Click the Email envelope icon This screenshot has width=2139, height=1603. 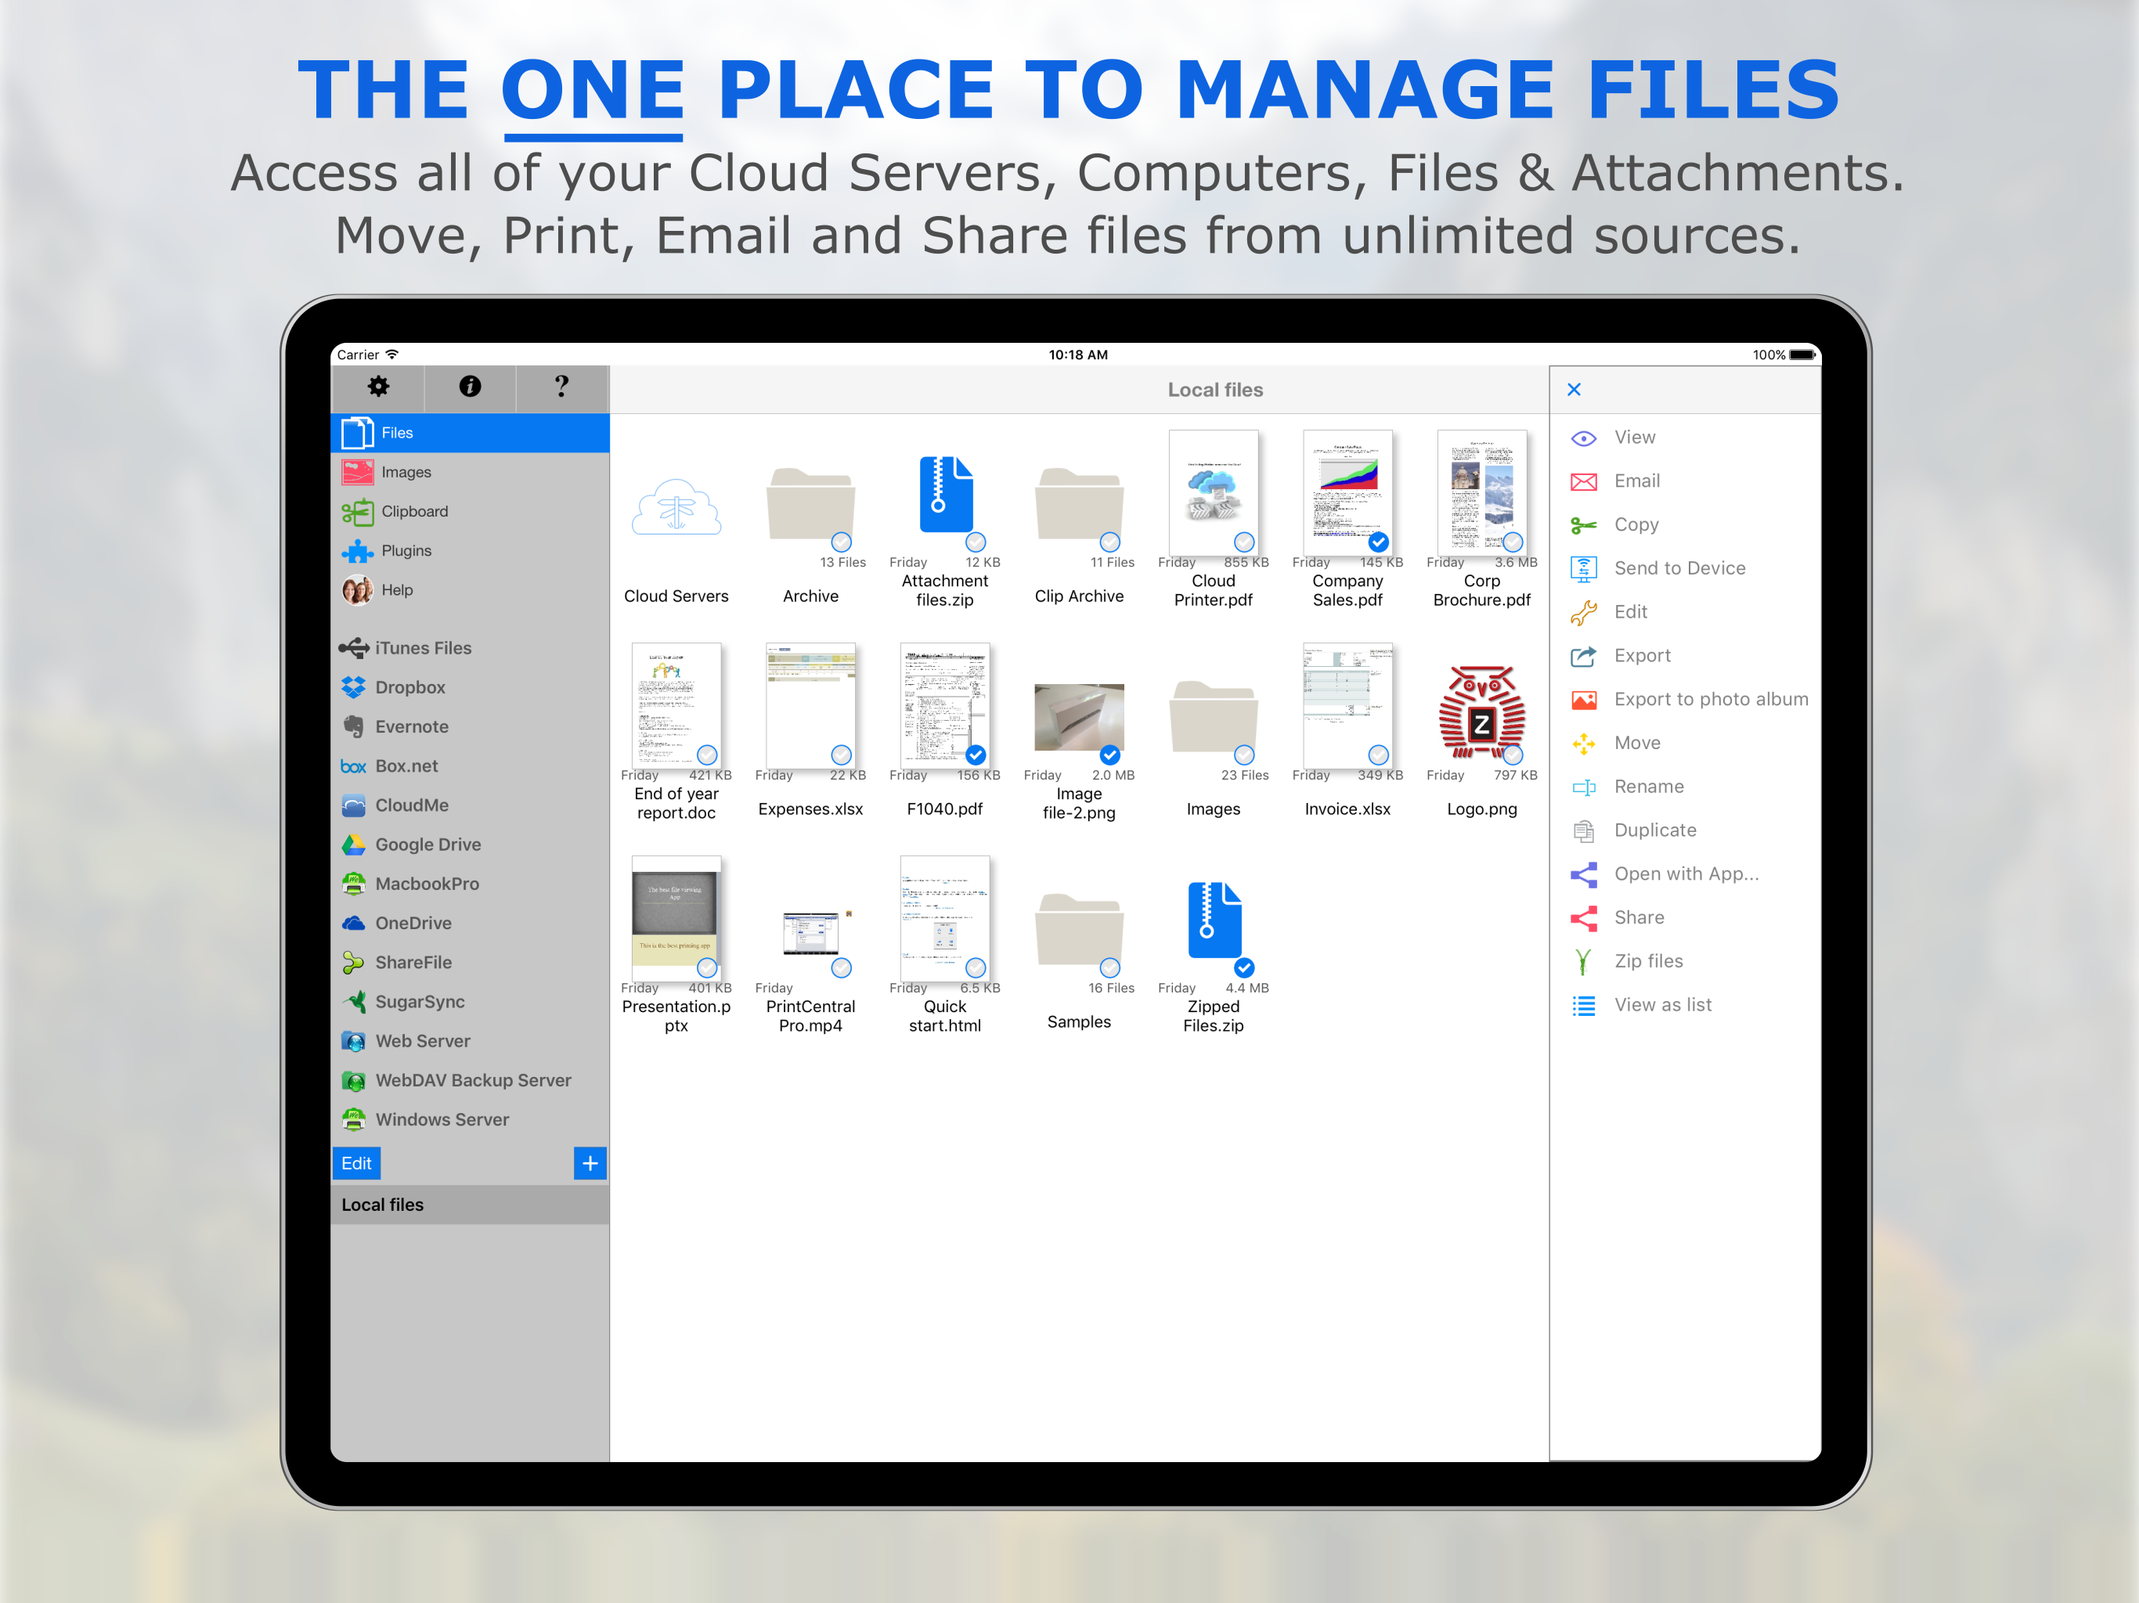(1584, 481)
